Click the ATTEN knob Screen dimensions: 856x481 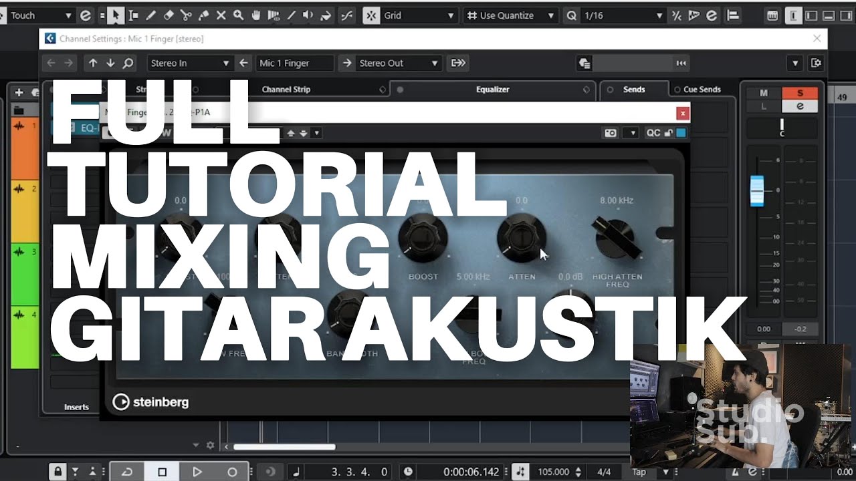(x=521, y=238)
